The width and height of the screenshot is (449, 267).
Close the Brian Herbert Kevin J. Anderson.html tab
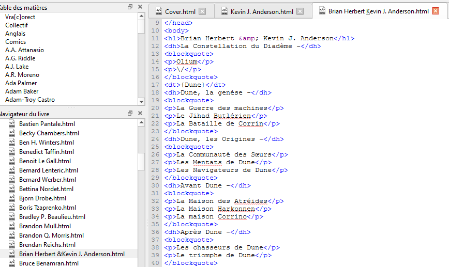(x=436, y=11)
